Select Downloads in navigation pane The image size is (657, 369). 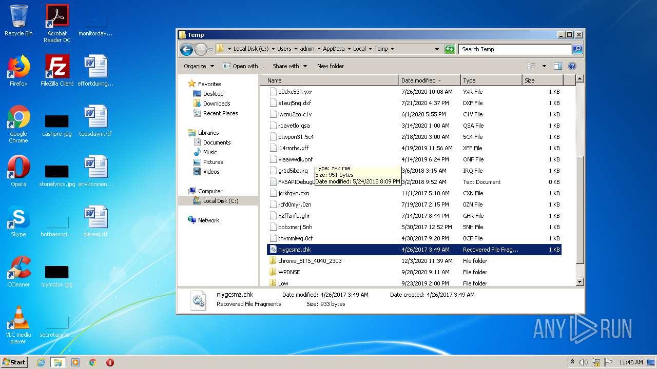tap(216, 104)
